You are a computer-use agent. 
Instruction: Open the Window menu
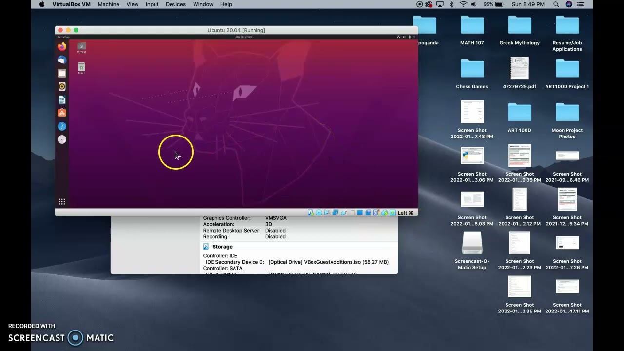[203, 4]
